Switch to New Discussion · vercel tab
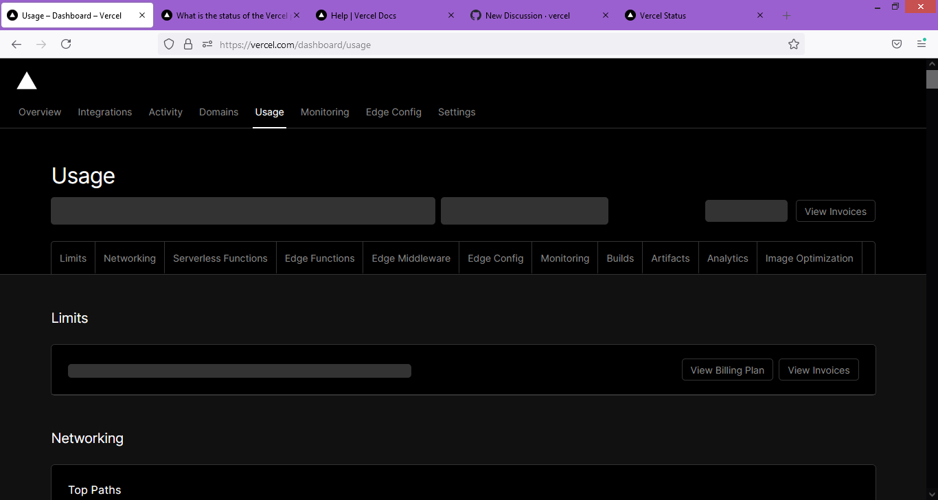This screenshot has height=500, width=938. (539, 15)
